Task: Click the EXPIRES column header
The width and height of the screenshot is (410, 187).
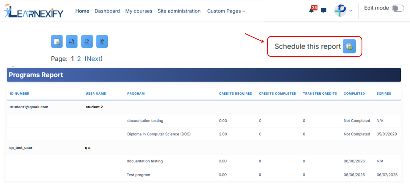Action: [x=384, y=93]
